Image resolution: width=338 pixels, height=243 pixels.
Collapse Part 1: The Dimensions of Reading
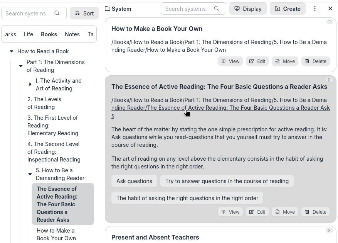click(x=21, y=66)
